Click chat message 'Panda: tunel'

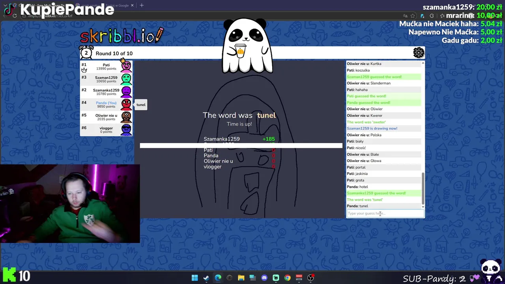click(384, 206)
